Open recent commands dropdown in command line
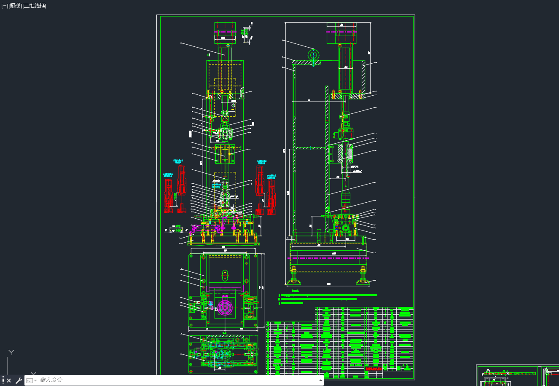The width and height of the screenshot is (559, 386). point(32,381)
